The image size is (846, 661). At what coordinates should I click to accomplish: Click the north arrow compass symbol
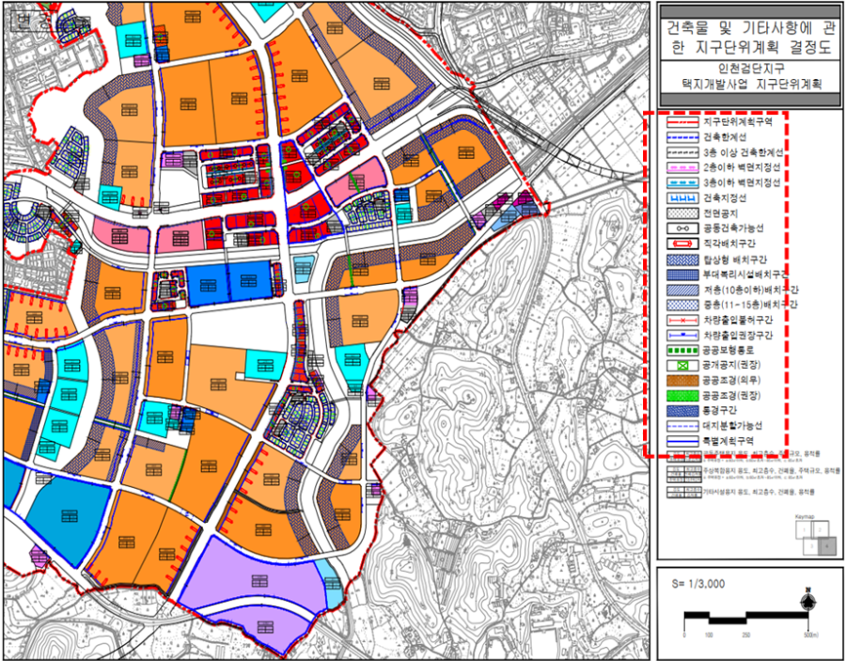coord(807,598)
